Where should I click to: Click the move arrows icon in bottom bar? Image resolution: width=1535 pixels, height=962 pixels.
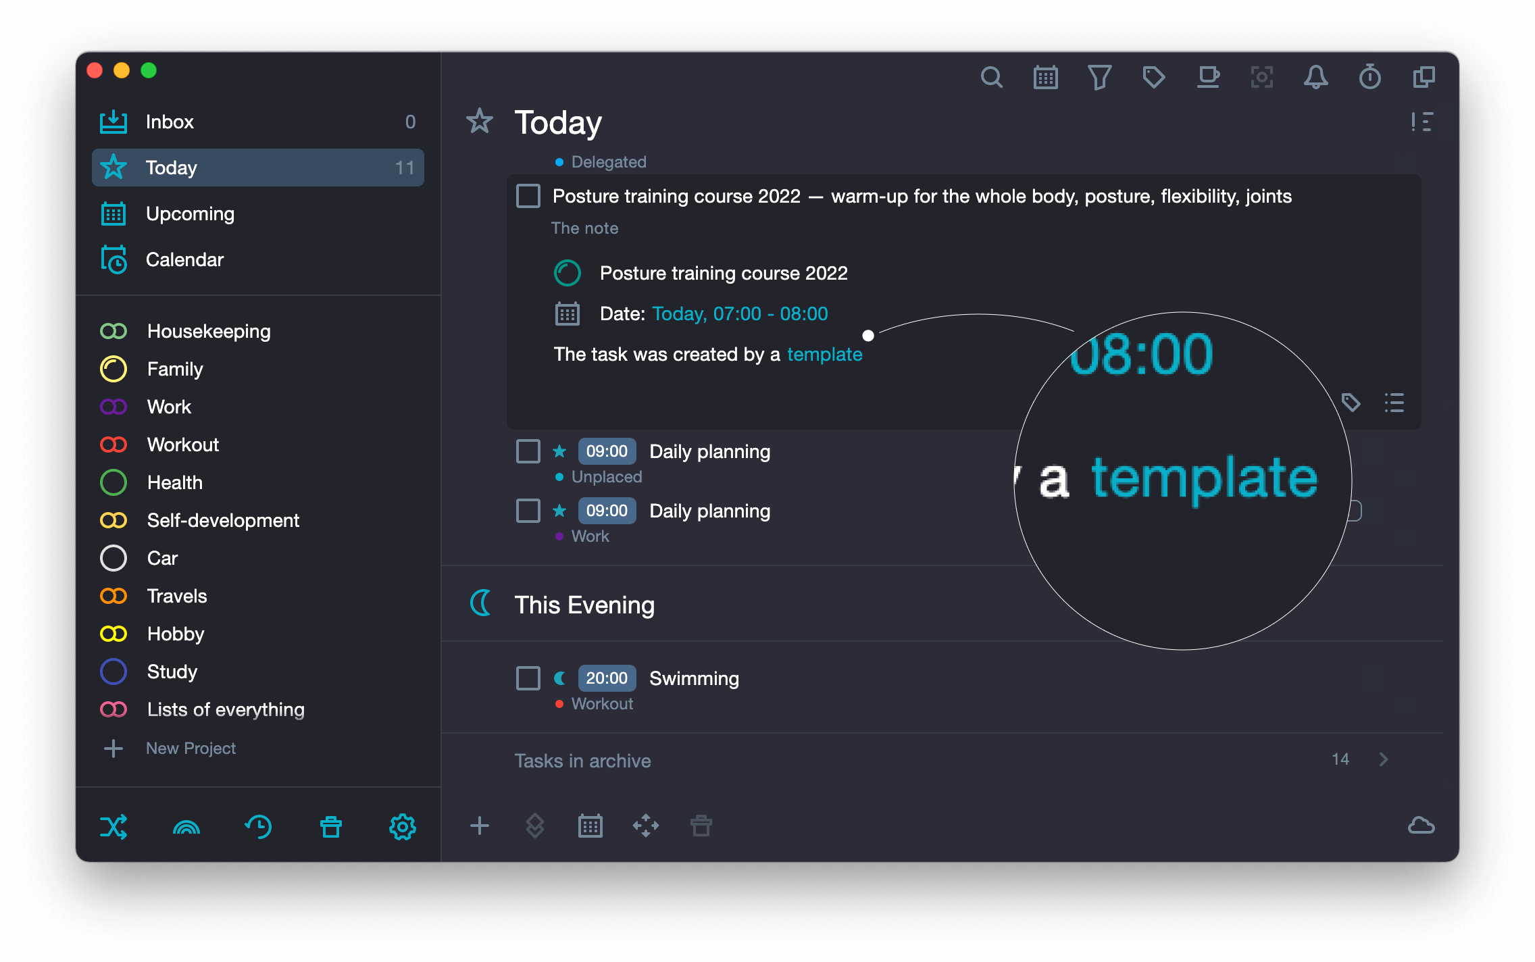pyautogui.click(x=646, y=826)
